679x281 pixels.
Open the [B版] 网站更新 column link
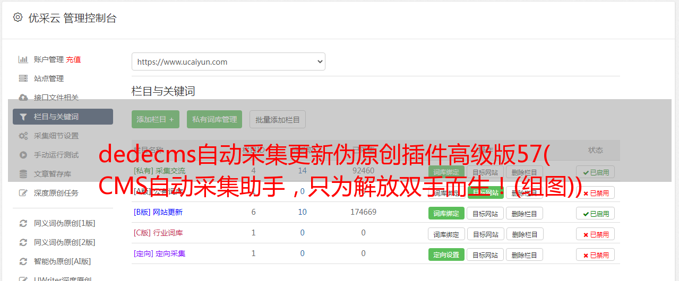pyautogui.click(x=158, y=212)
